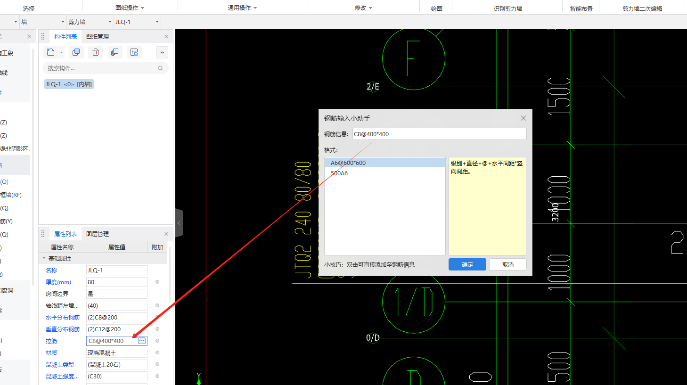
Task: Select format 500A6 in list
Action: point(385,173)
